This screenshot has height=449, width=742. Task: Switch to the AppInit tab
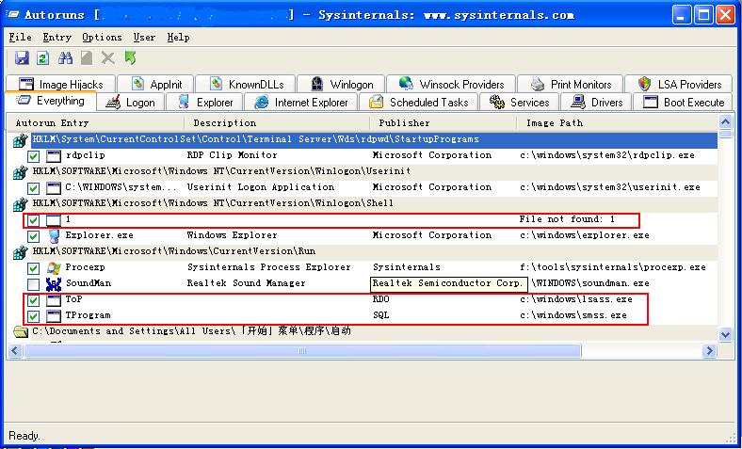point(155,84)
